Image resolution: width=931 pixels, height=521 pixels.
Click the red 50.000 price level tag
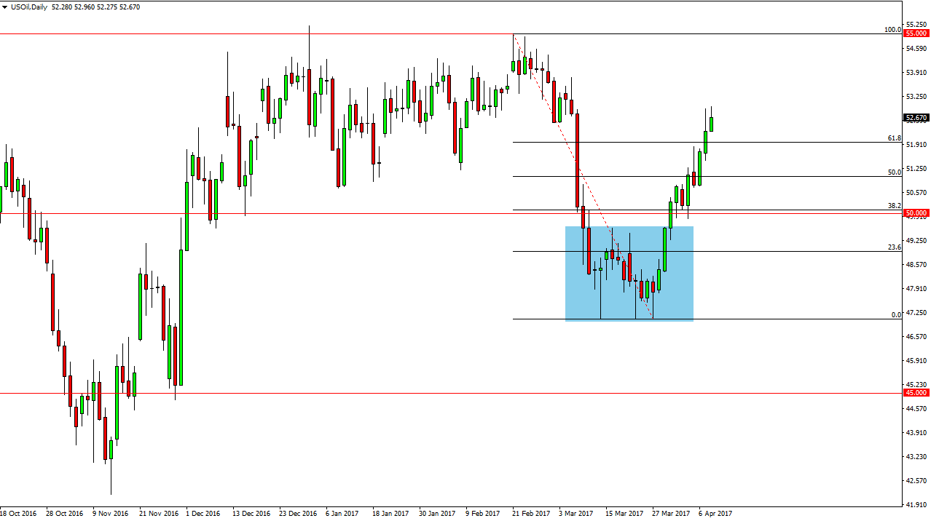tap(916, 213)
